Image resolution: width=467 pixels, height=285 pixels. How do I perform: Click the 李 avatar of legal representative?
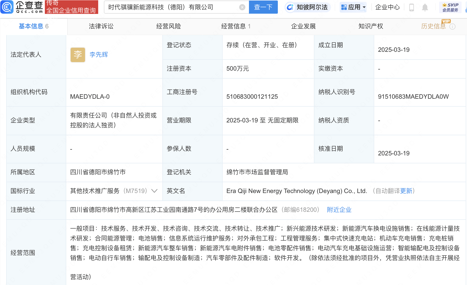pyautogui.click(x=78, y=55)
